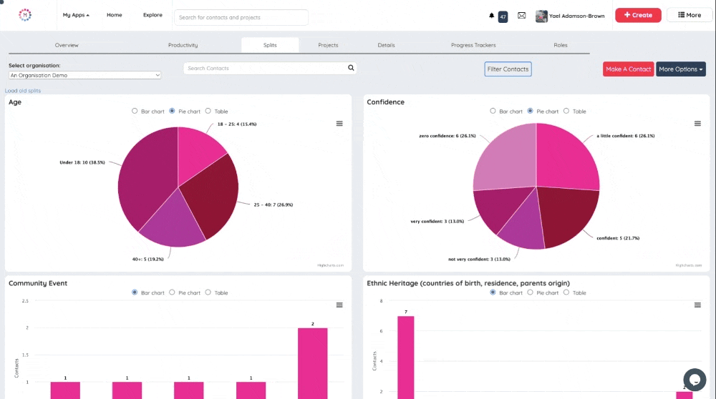Open messages envelope icon
This screenshot has height=399, width=716.
click(521, 16)
